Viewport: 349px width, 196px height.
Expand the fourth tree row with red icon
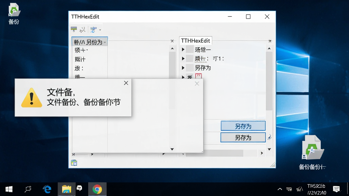pos(183,77)
